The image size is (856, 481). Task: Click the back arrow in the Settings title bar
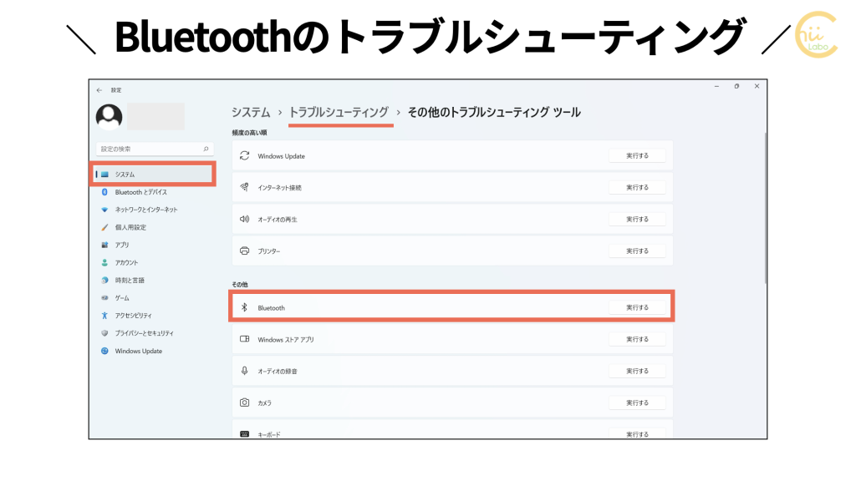[x=99, y=90]
